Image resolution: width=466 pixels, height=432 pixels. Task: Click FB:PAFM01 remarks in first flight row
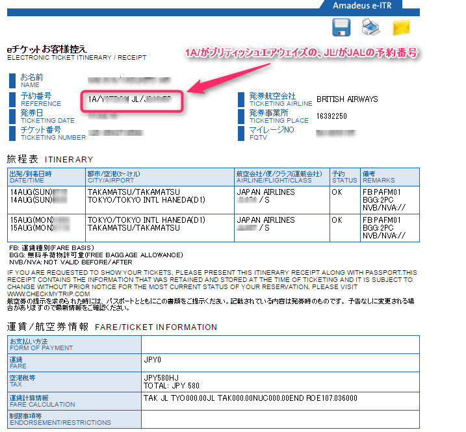pos(382,192)
